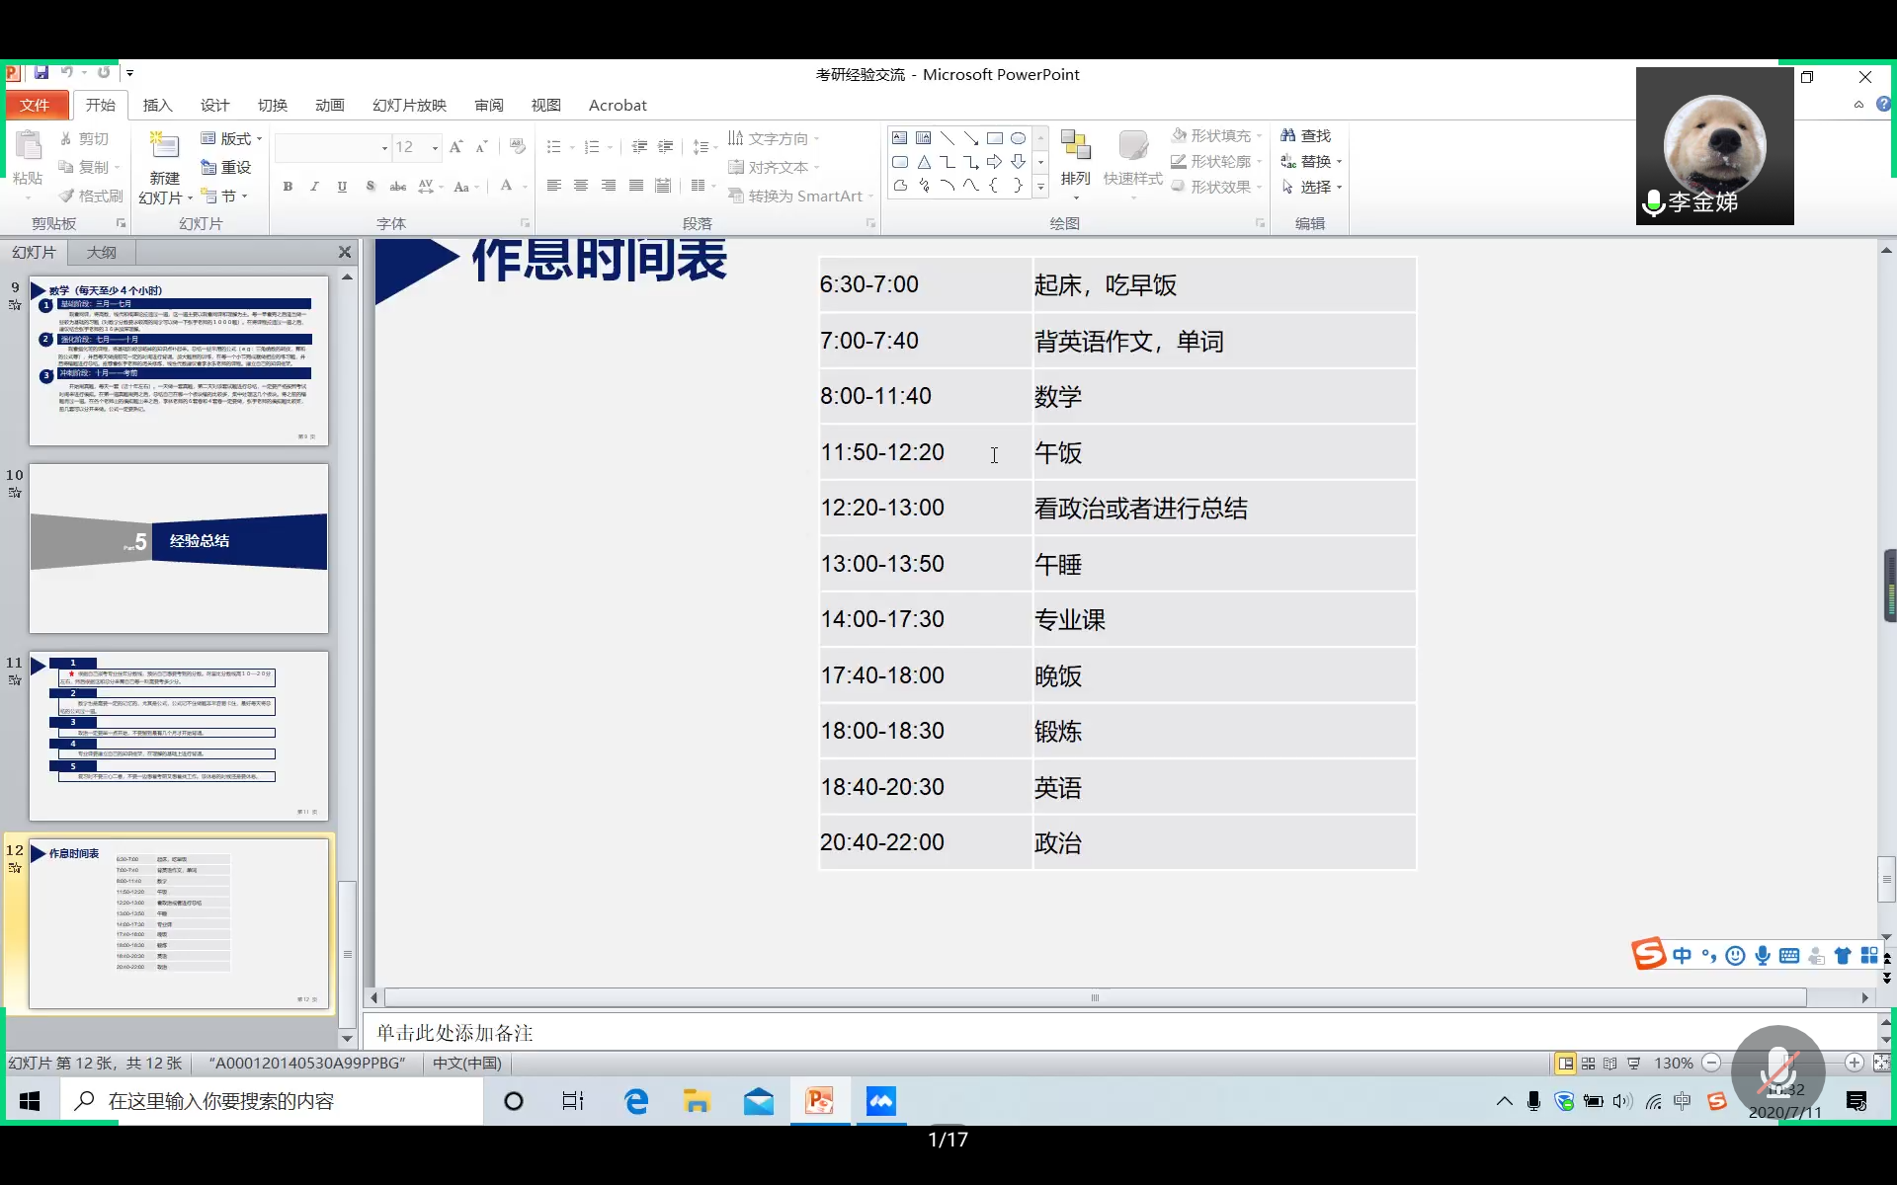Image resolution: width=1897 pixels, height=1185 pixels.
Task: Toggle bold formatting button
Action: point(288,187)
